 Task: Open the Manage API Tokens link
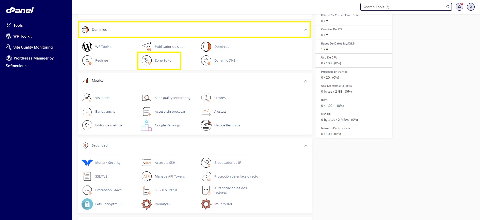pyautogui.click(x=170, y=177)
